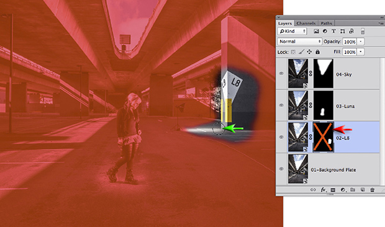Lock layer position
Screen dimensions: 385x227
309,52
